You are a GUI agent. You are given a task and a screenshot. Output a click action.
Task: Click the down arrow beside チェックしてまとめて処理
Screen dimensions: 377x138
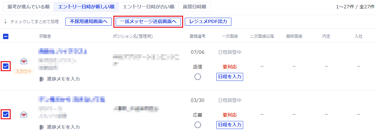pos(5,22)
